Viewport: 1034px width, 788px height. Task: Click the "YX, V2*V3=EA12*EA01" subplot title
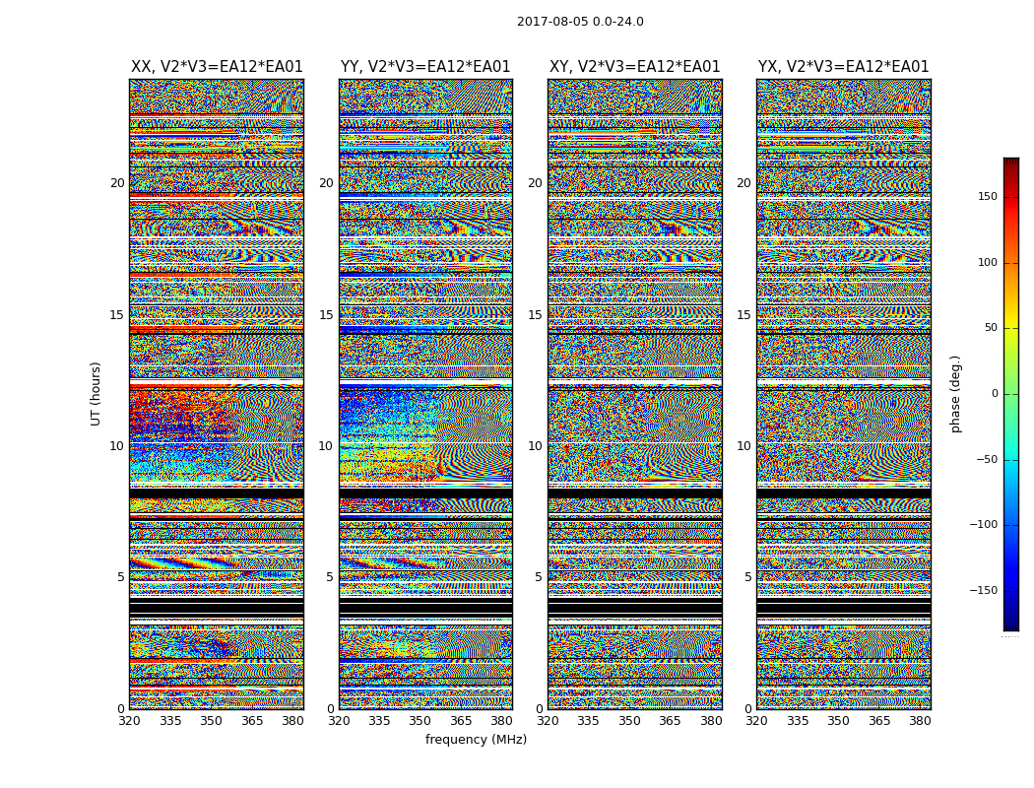click(843, 67)
